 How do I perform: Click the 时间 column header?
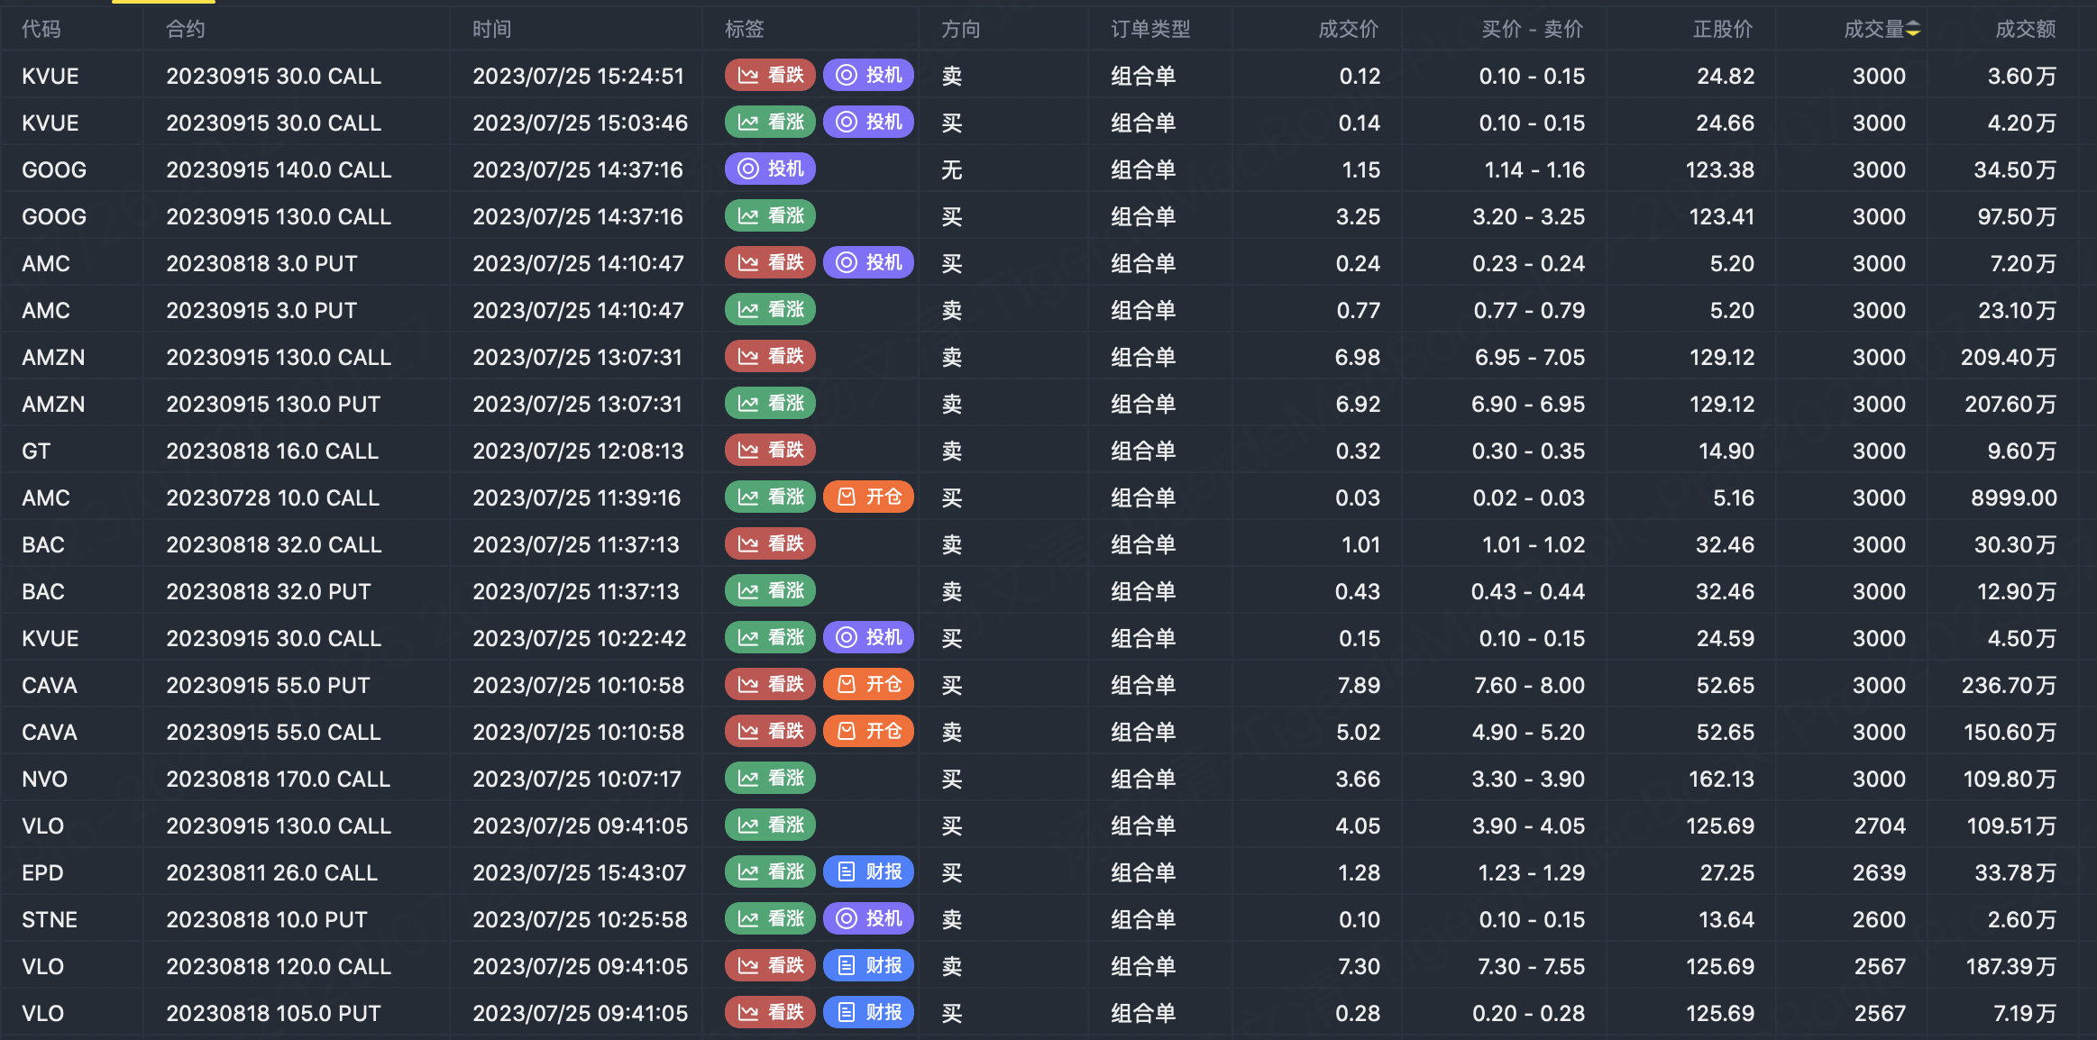(492, 30)
